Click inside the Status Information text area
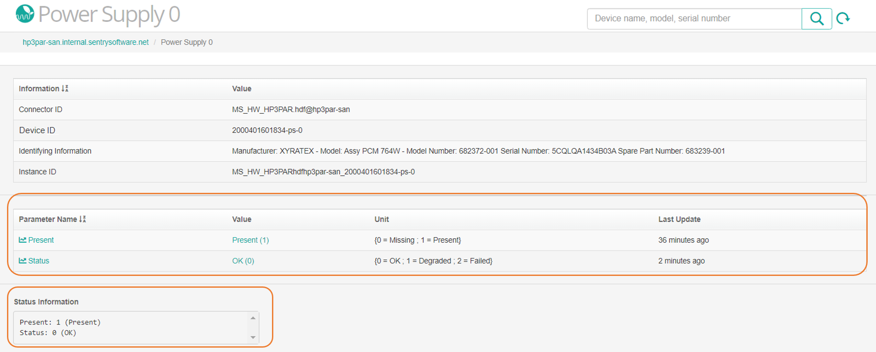The width and height of the screenshot is (876, 352). (131, 328)
